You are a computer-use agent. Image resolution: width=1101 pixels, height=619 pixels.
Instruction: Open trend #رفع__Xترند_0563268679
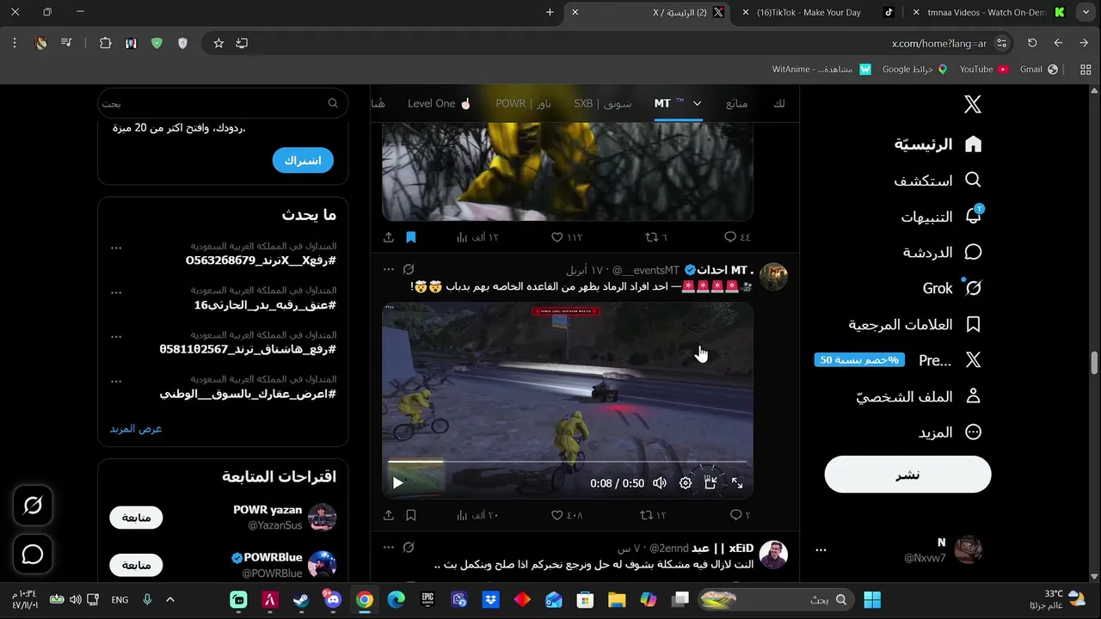click(261, 260)
